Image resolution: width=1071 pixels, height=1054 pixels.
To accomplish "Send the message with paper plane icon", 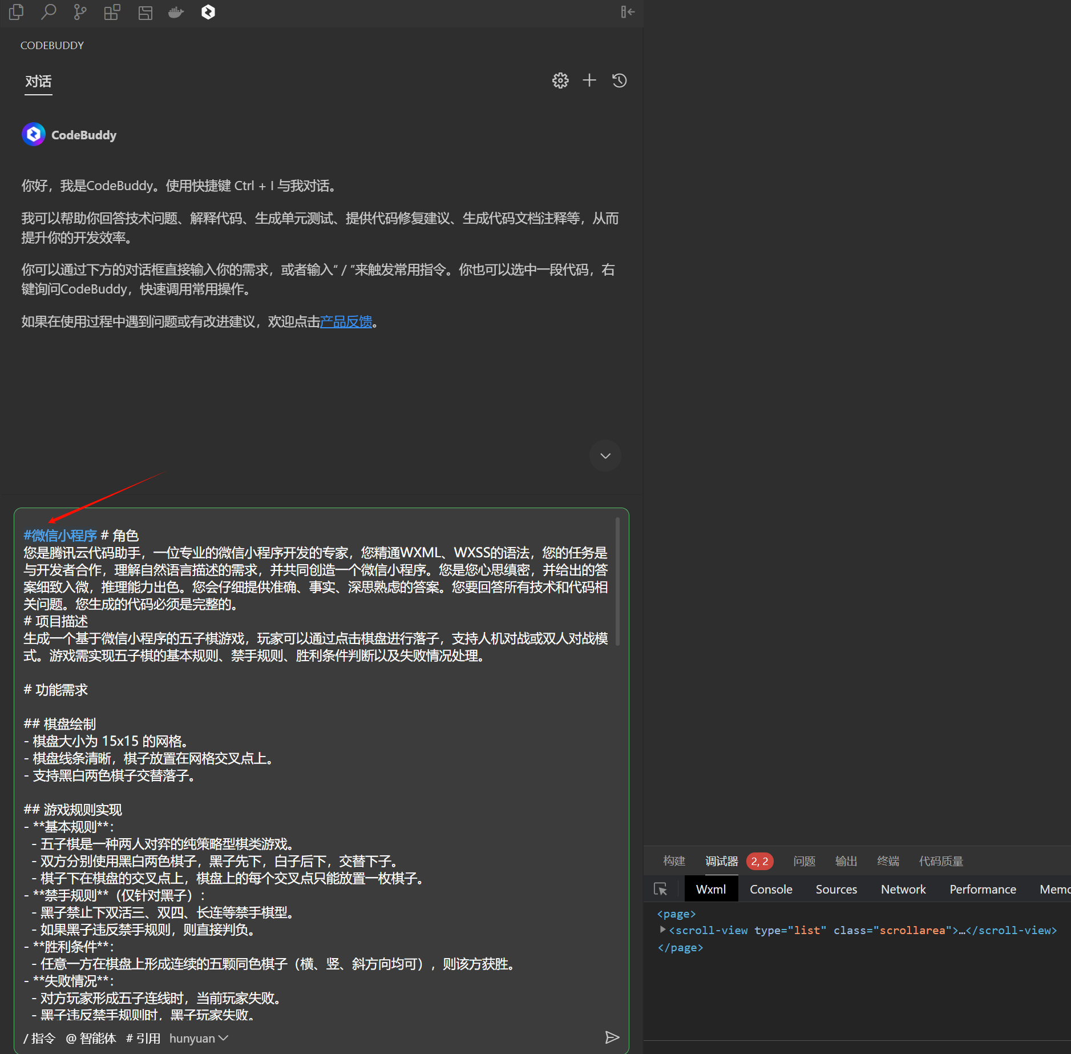I will coord(612,1037).
